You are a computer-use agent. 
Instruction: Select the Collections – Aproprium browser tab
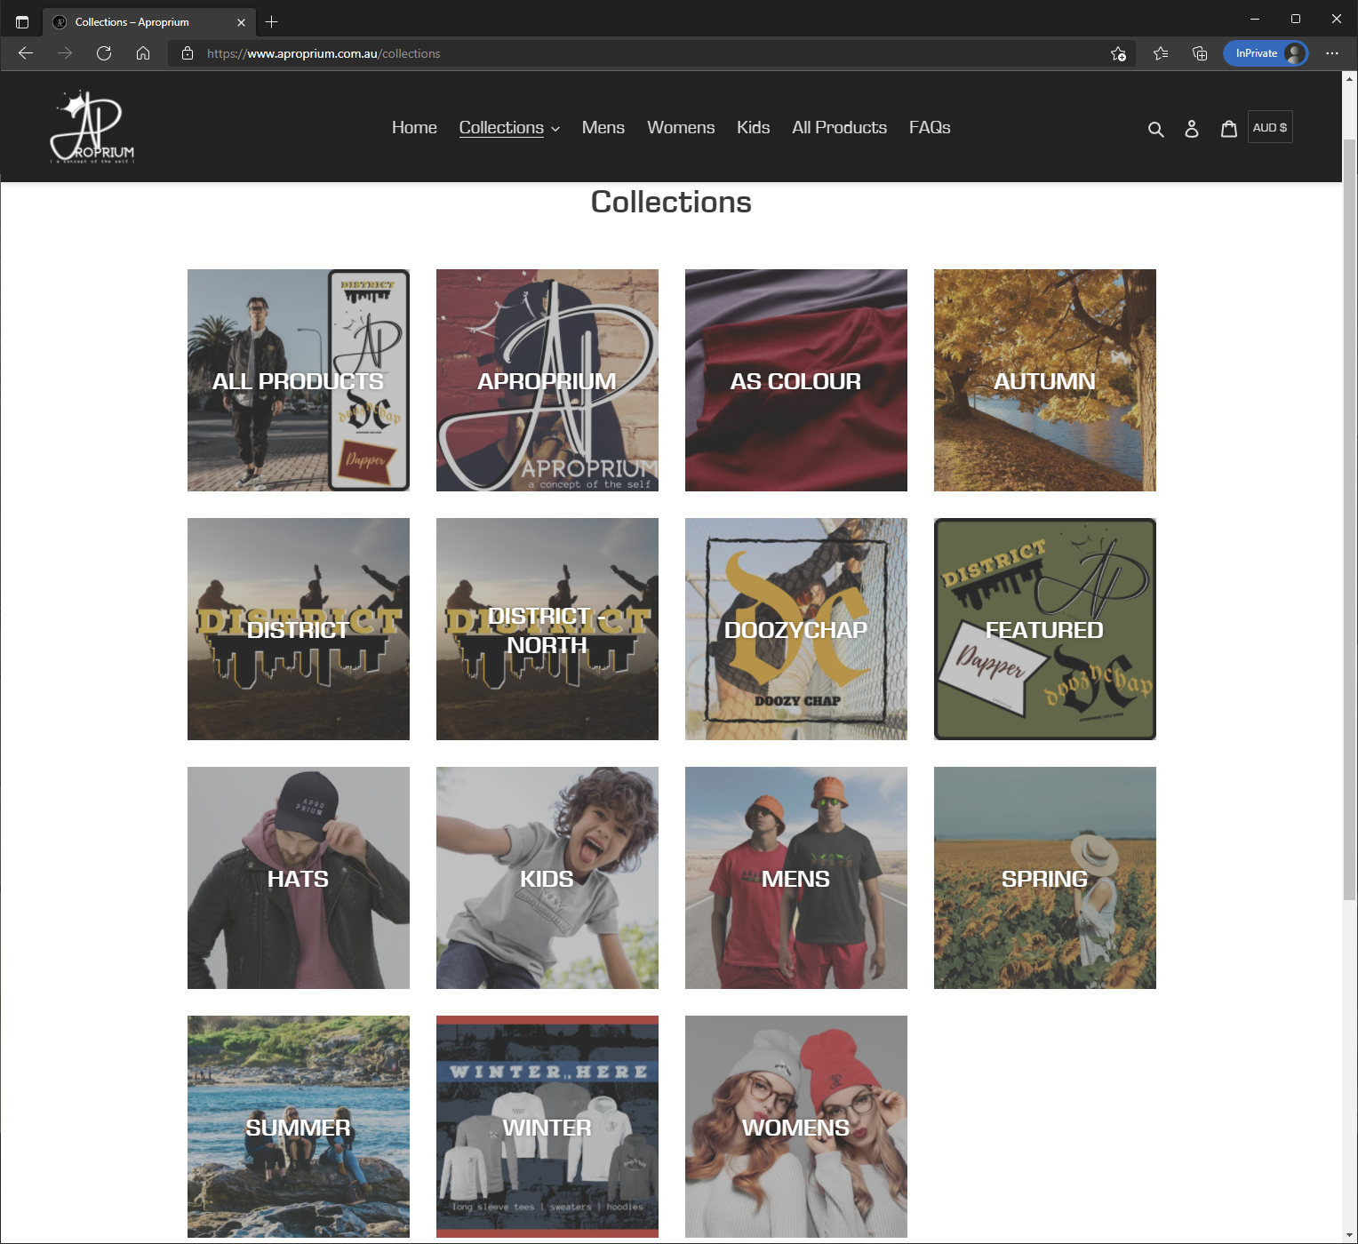[149, 22]
